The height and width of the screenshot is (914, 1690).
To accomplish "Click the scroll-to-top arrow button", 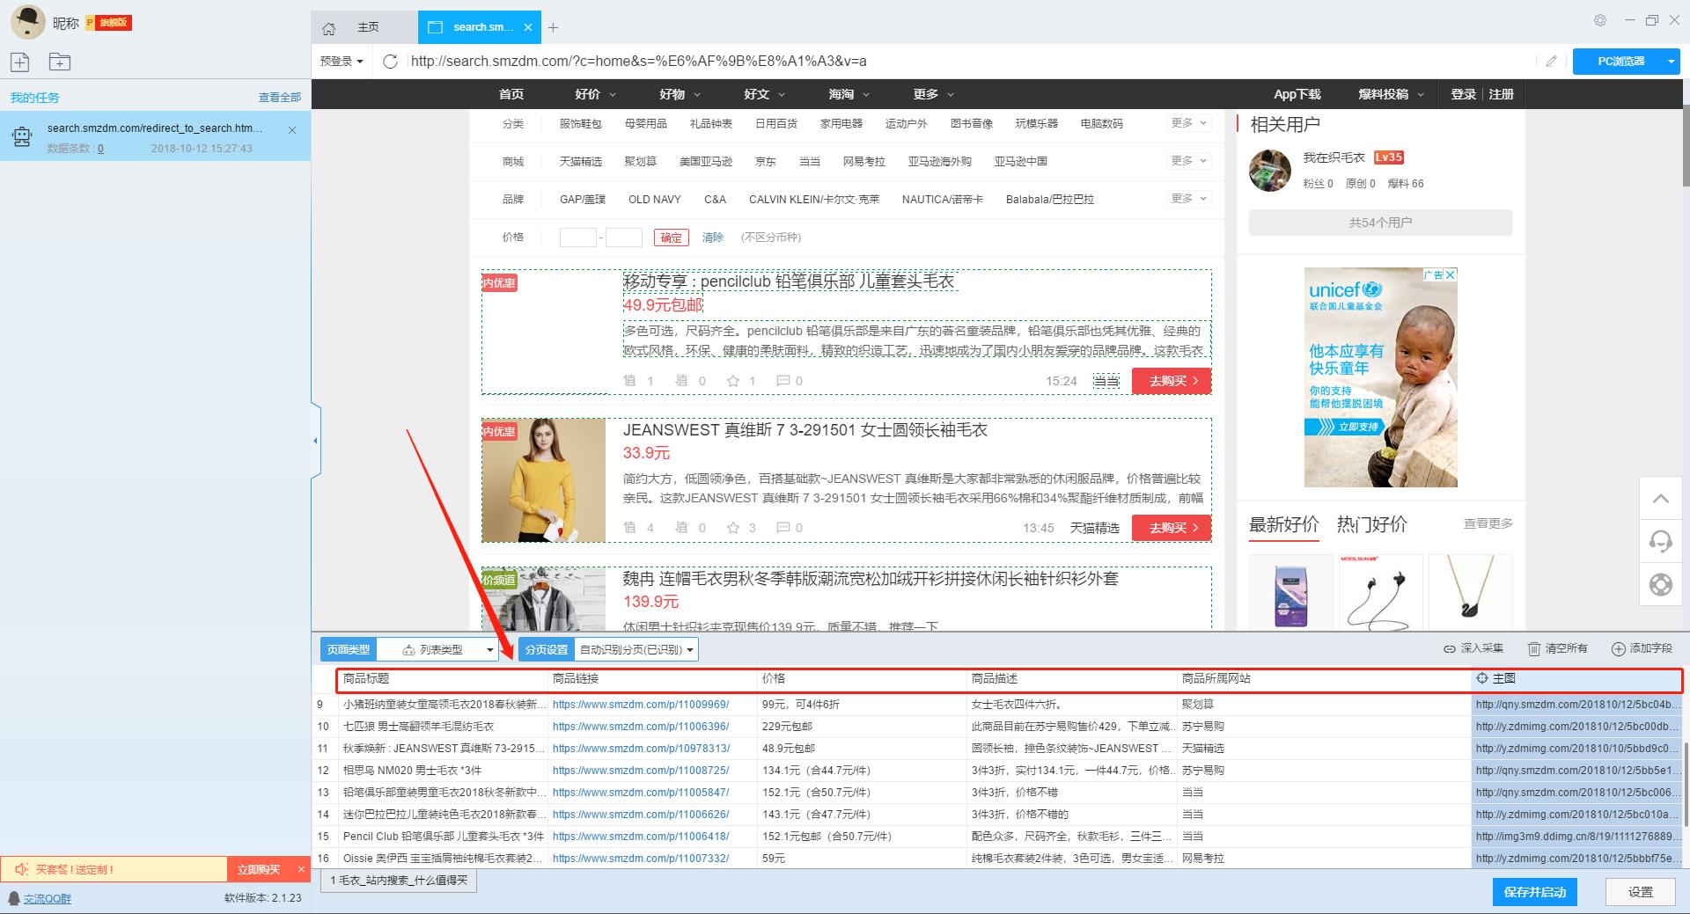I will click(1660, 499).
